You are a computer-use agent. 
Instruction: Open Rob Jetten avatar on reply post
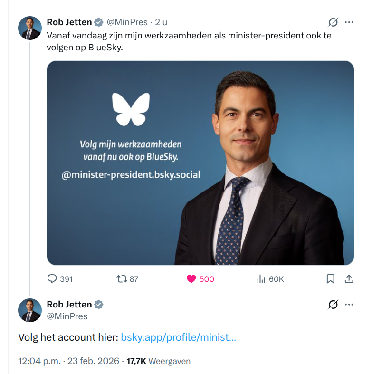[x=30, y=310]
